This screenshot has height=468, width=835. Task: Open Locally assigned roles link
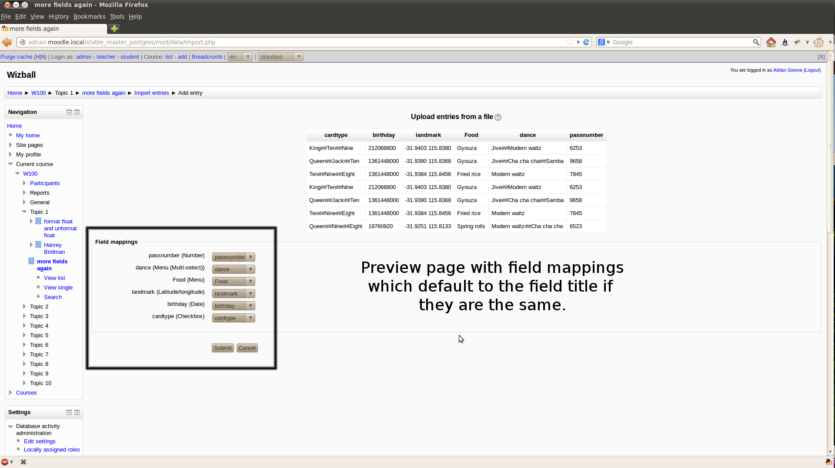52,450
